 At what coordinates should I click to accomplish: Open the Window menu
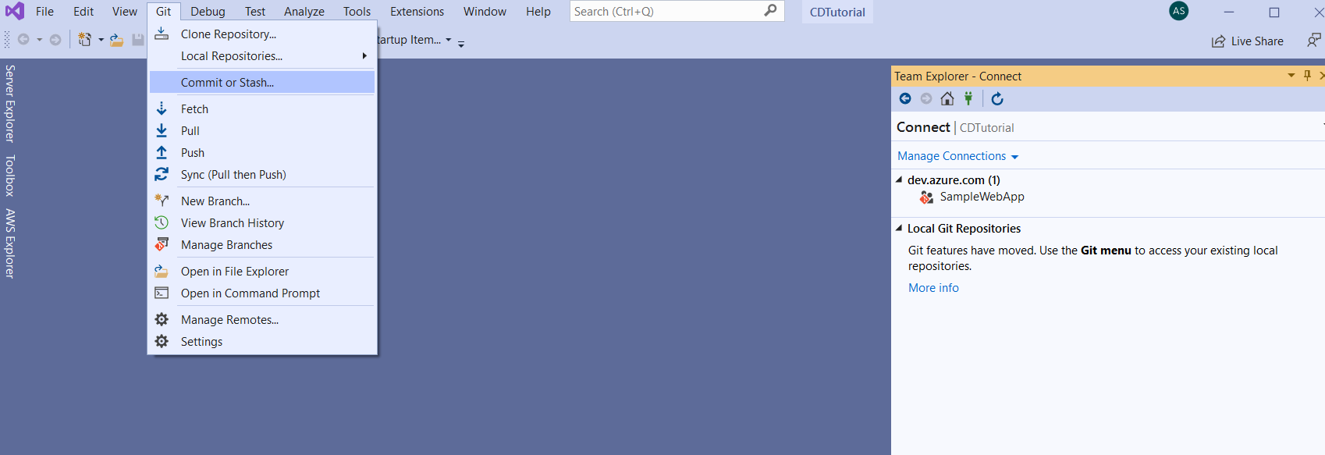(x=485, y=11)
